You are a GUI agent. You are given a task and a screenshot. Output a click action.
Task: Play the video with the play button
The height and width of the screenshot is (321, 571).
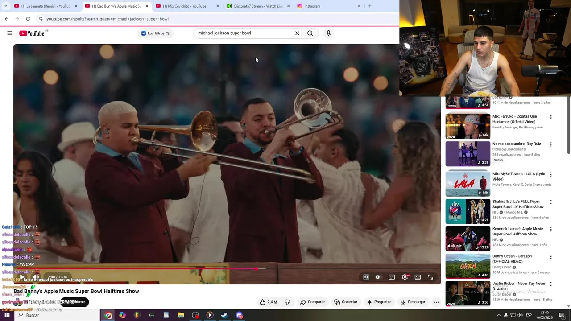(21, 277)
